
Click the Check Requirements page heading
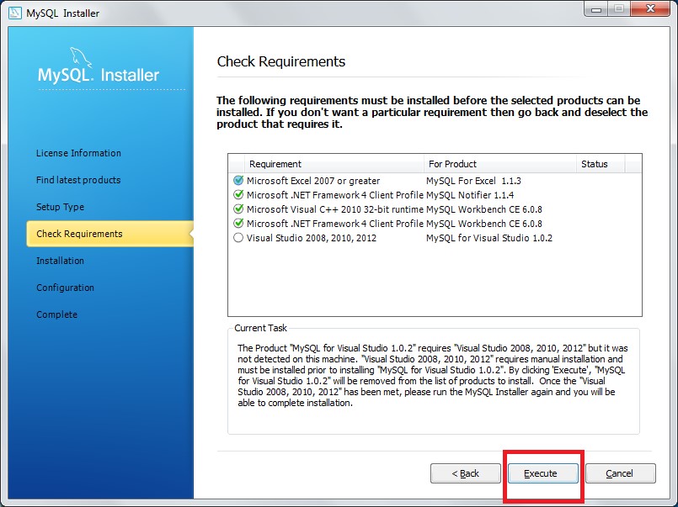pyautogui.click(x=281, y=61)
